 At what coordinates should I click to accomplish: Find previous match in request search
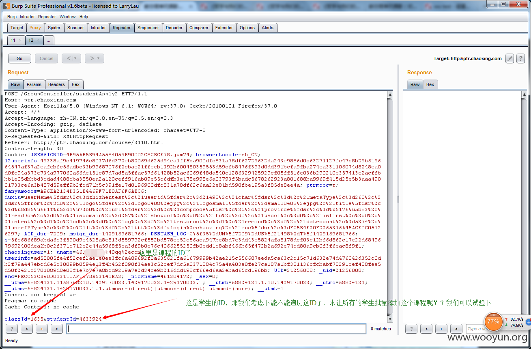pos(27,329)
